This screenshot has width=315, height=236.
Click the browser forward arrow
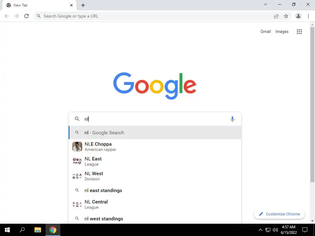(x=17, y=16)
